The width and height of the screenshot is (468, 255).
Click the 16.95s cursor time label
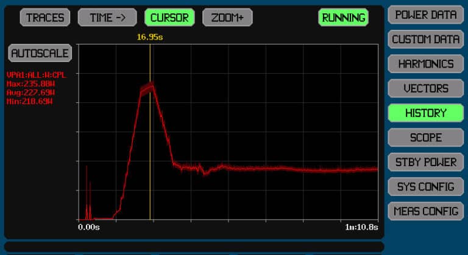[x=150, y=37]
